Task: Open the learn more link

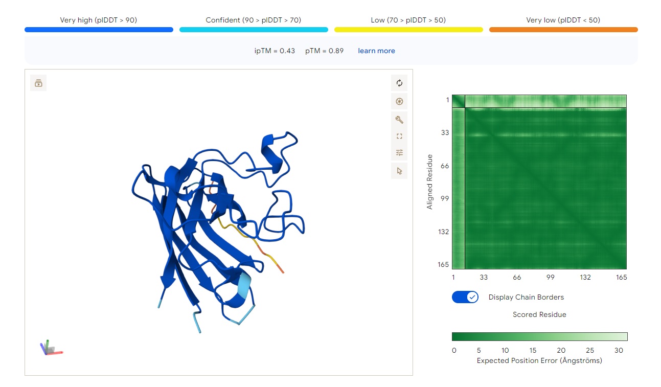Action: tap(376, 51)
